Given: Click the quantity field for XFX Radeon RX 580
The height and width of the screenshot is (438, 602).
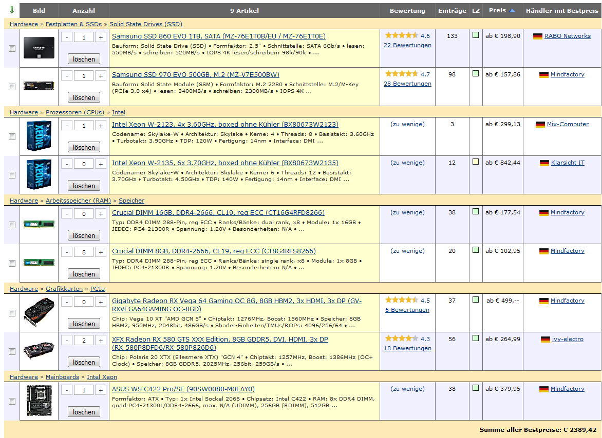Looking at the screenshot, I should click(84, 341).
